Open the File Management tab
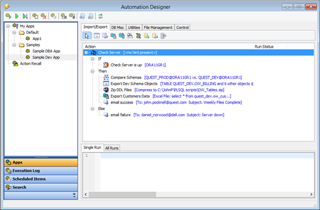The image size is (320, 210). point(158,27)
